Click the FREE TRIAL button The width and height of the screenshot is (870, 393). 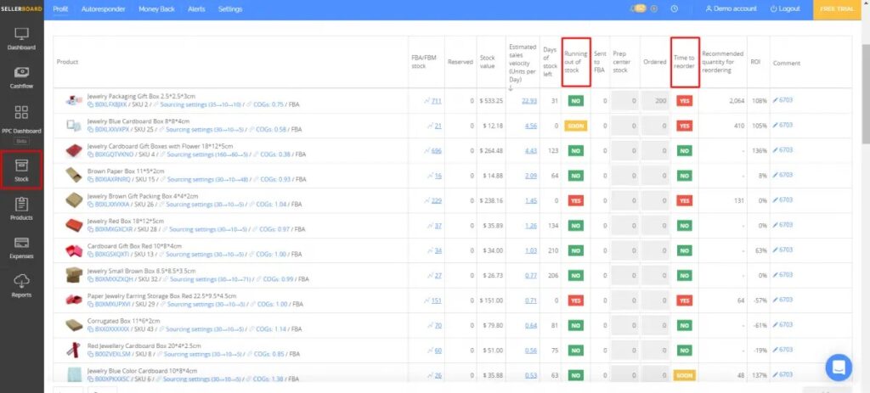coord(841,8)
